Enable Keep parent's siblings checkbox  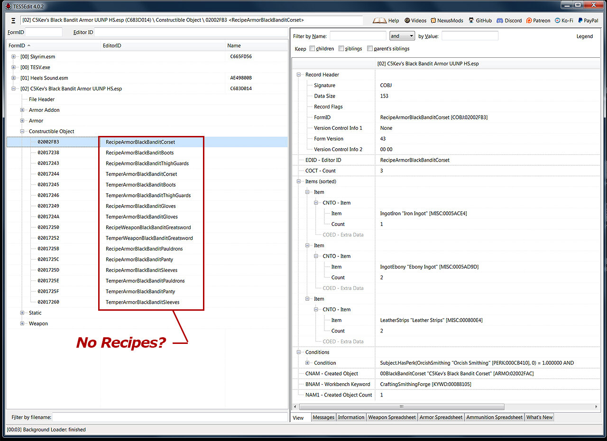[370, 48]
